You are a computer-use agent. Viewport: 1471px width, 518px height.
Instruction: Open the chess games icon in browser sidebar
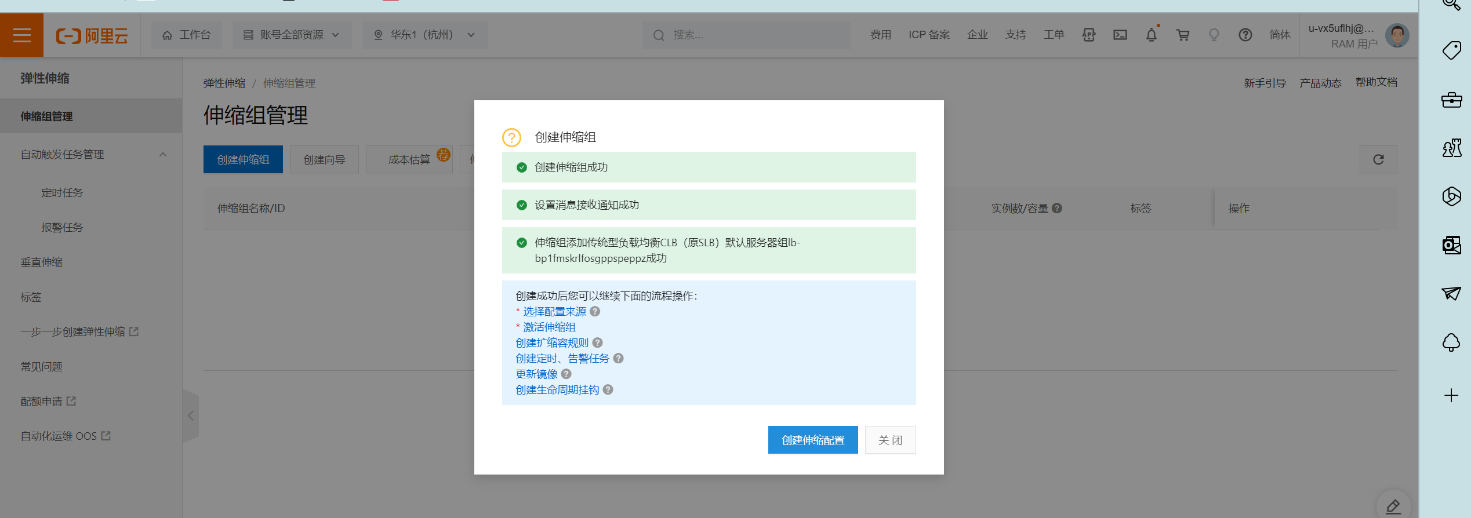(x=1451, y=148)
